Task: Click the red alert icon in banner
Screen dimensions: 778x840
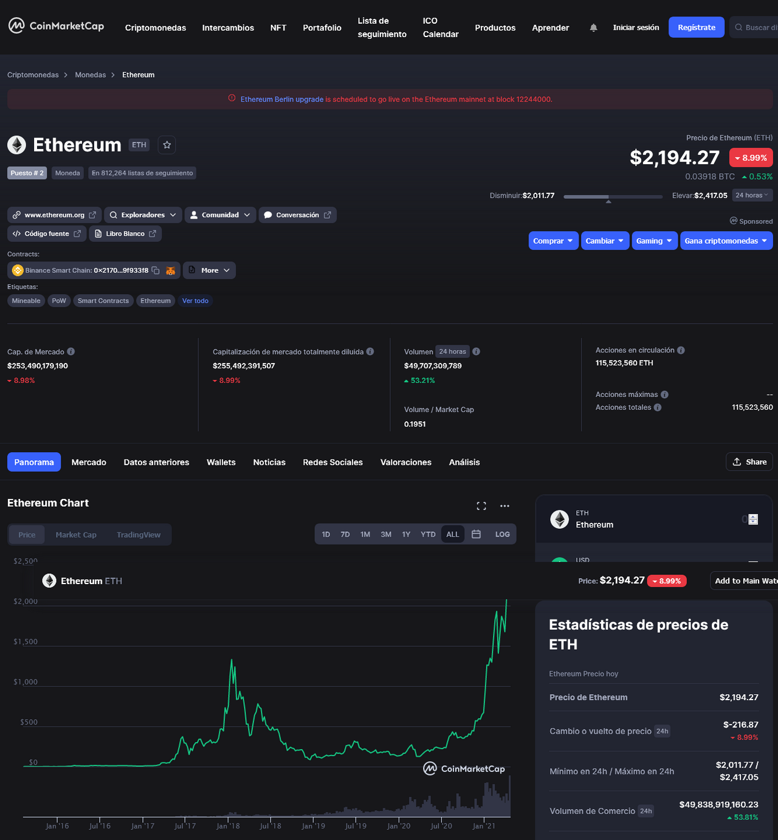Action: (x=232, y=98)
